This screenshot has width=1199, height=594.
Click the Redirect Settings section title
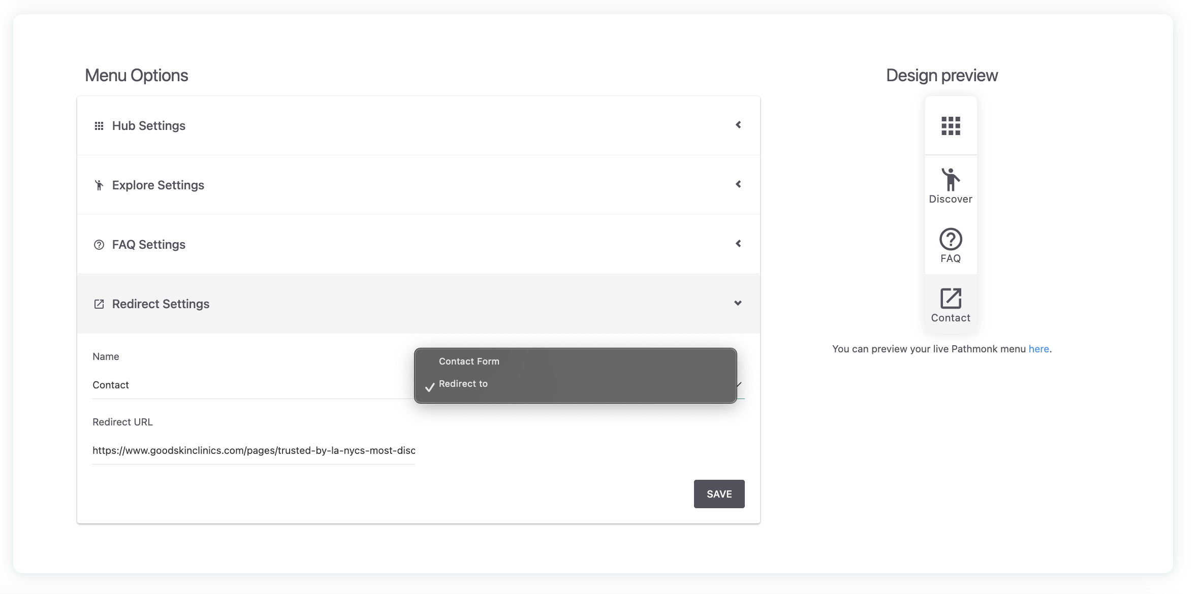pos(161,304)
